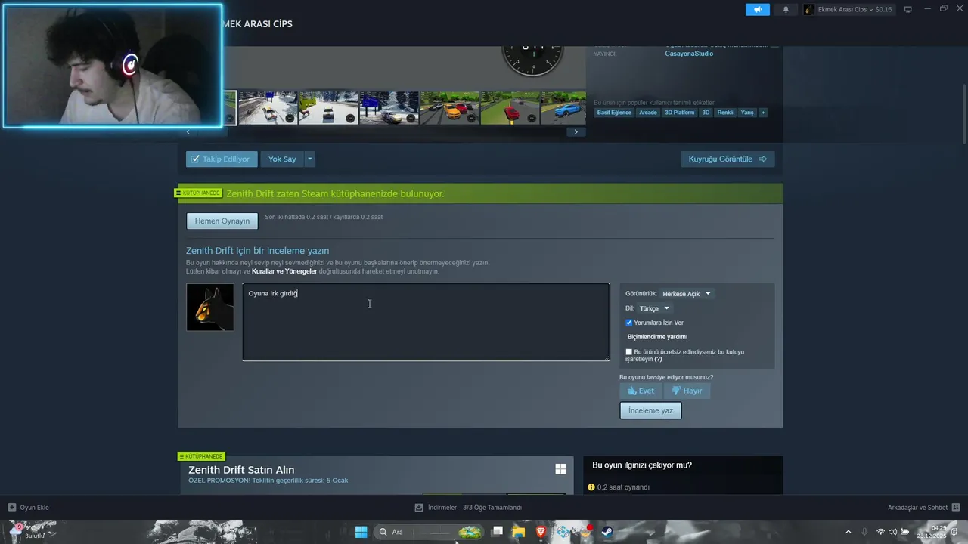Open the volume speaker tray icon
The height and width of the screenshot is (544, 968).
coord(892,532)
